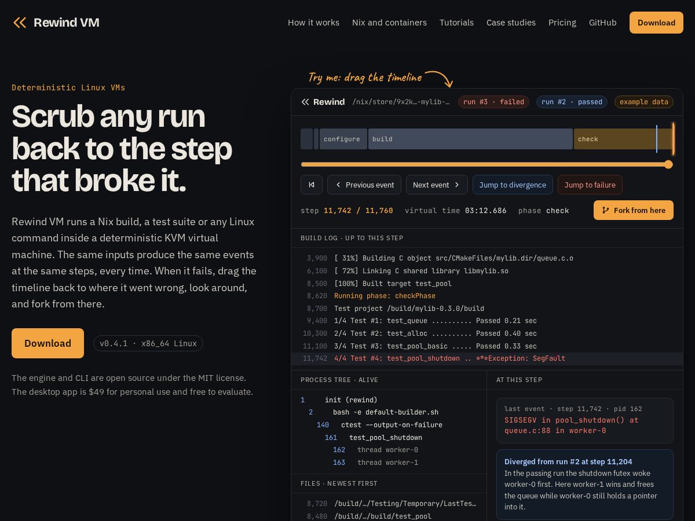695x521 pixels.
Task: Select the run #2 · passed badge
Action: point(572,102)
